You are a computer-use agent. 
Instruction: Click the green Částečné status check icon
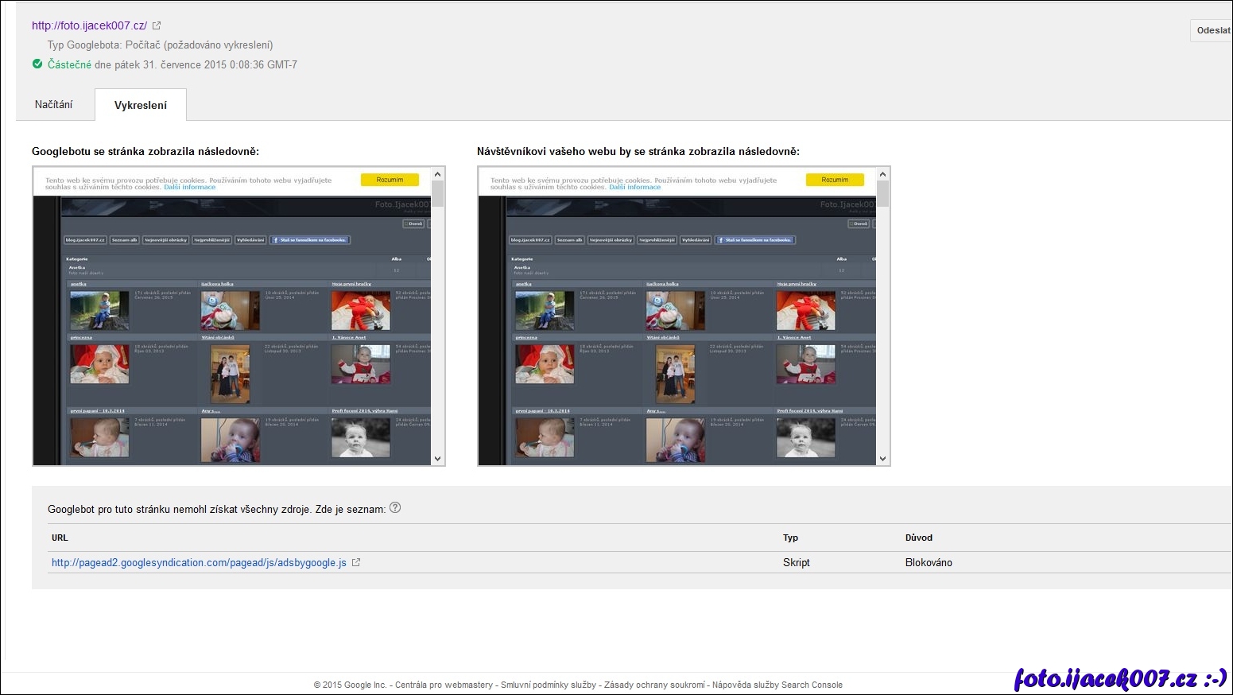tap(37, 64)
